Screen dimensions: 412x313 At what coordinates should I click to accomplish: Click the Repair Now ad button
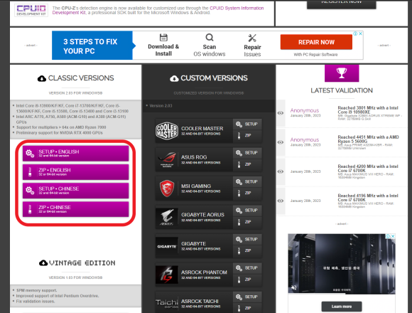316,42
